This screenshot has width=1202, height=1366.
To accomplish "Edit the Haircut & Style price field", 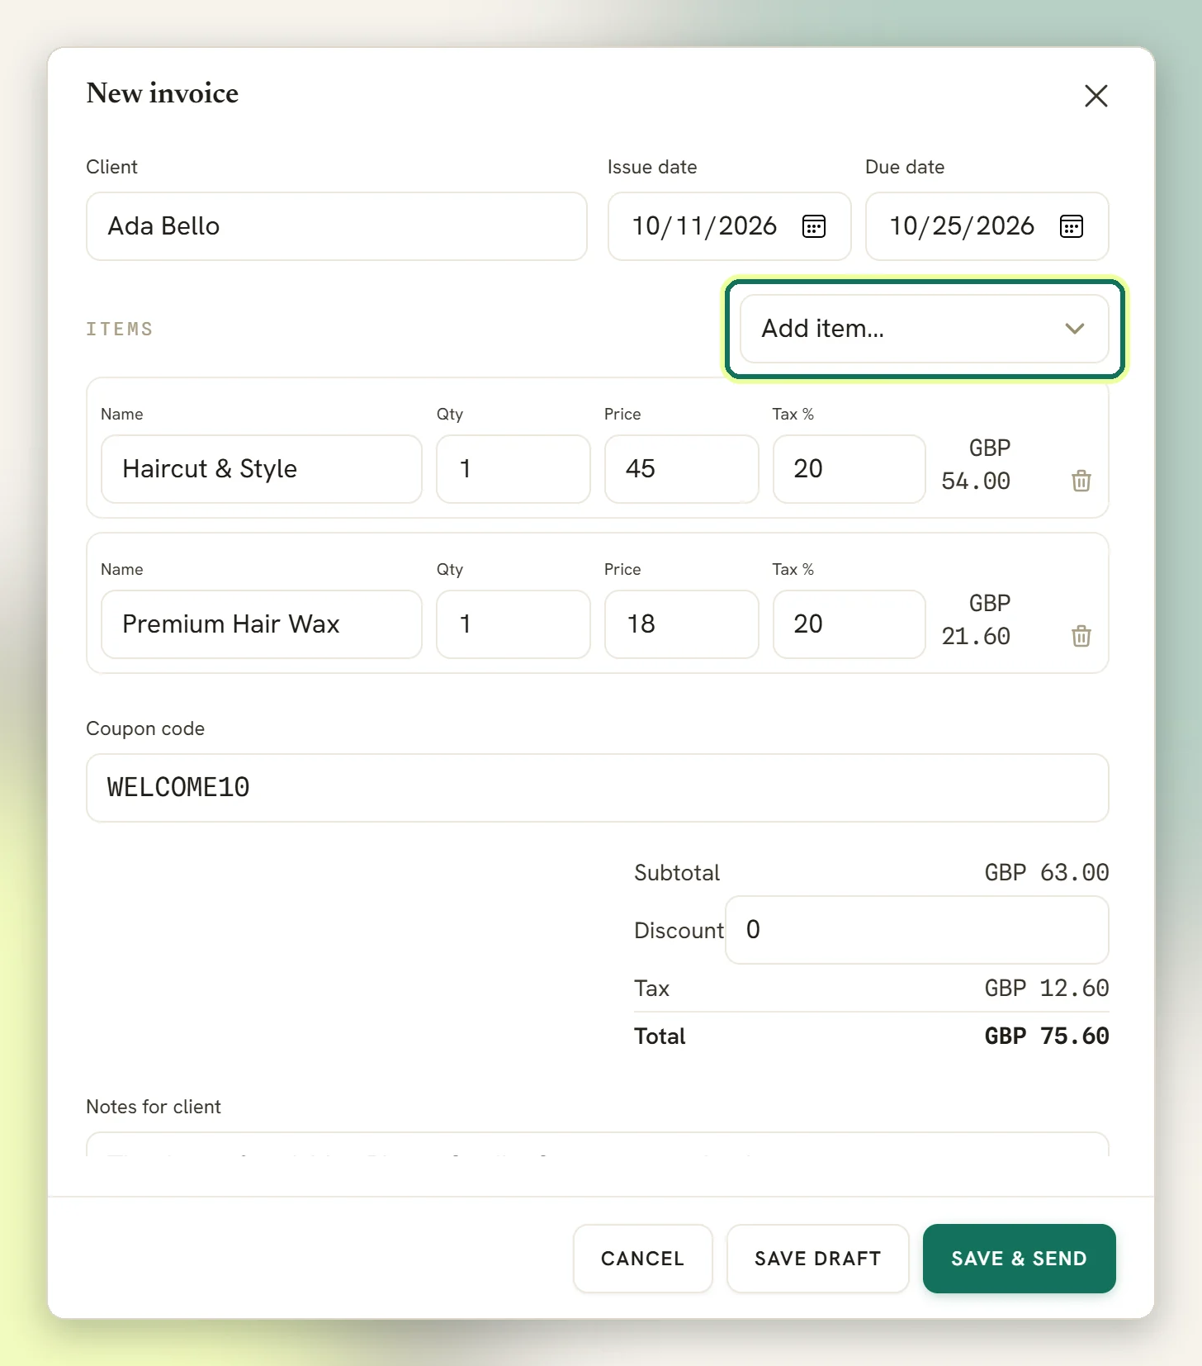I will click(x=682, y=469).
